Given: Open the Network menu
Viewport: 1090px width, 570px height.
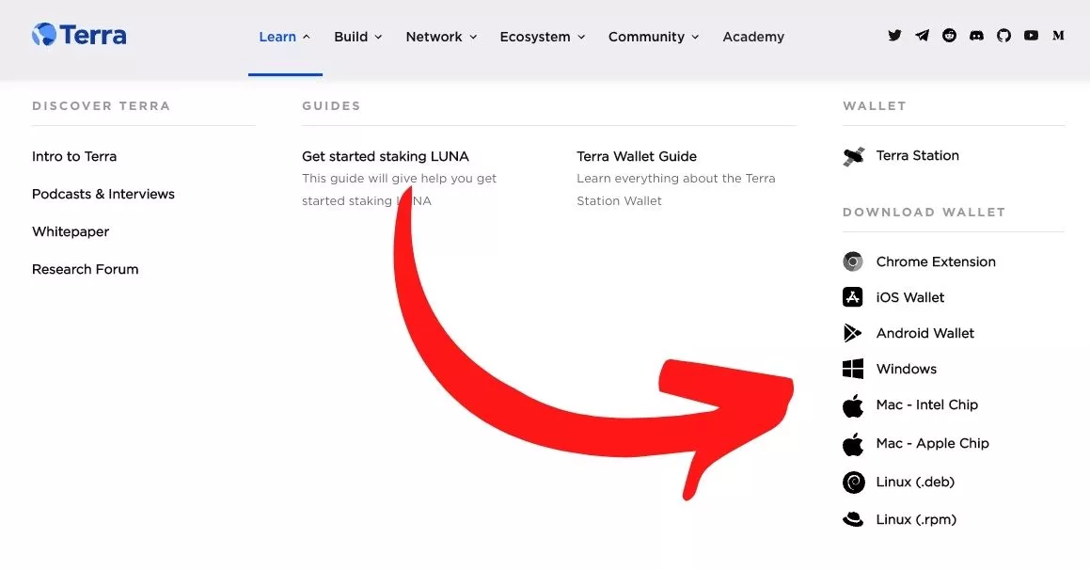Looking at the screenshot, I should [441, 37].
